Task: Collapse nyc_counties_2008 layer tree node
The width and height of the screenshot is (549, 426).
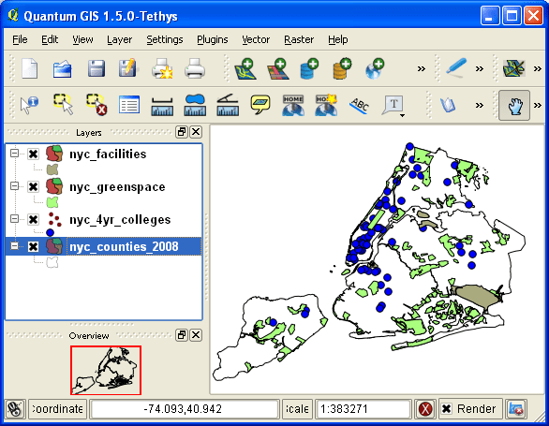Action: click(14, 246)
